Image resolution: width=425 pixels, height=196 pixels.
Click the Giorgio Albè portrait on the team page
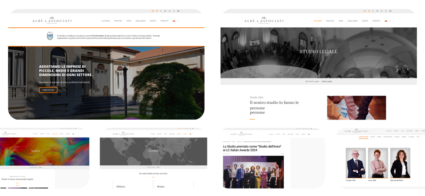tap(356, 163)
